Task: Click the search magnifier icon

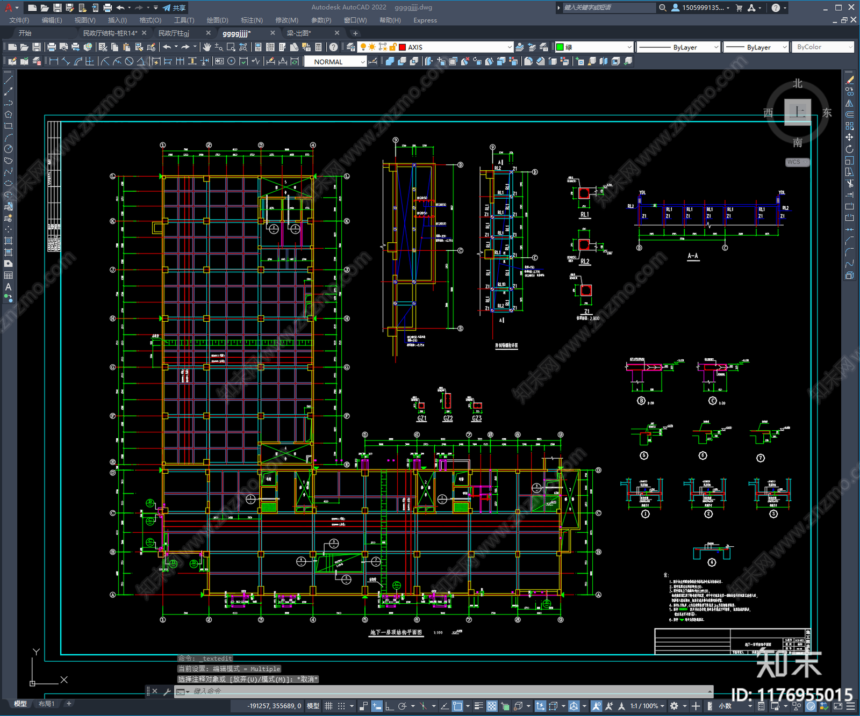Action: point(662,8)
